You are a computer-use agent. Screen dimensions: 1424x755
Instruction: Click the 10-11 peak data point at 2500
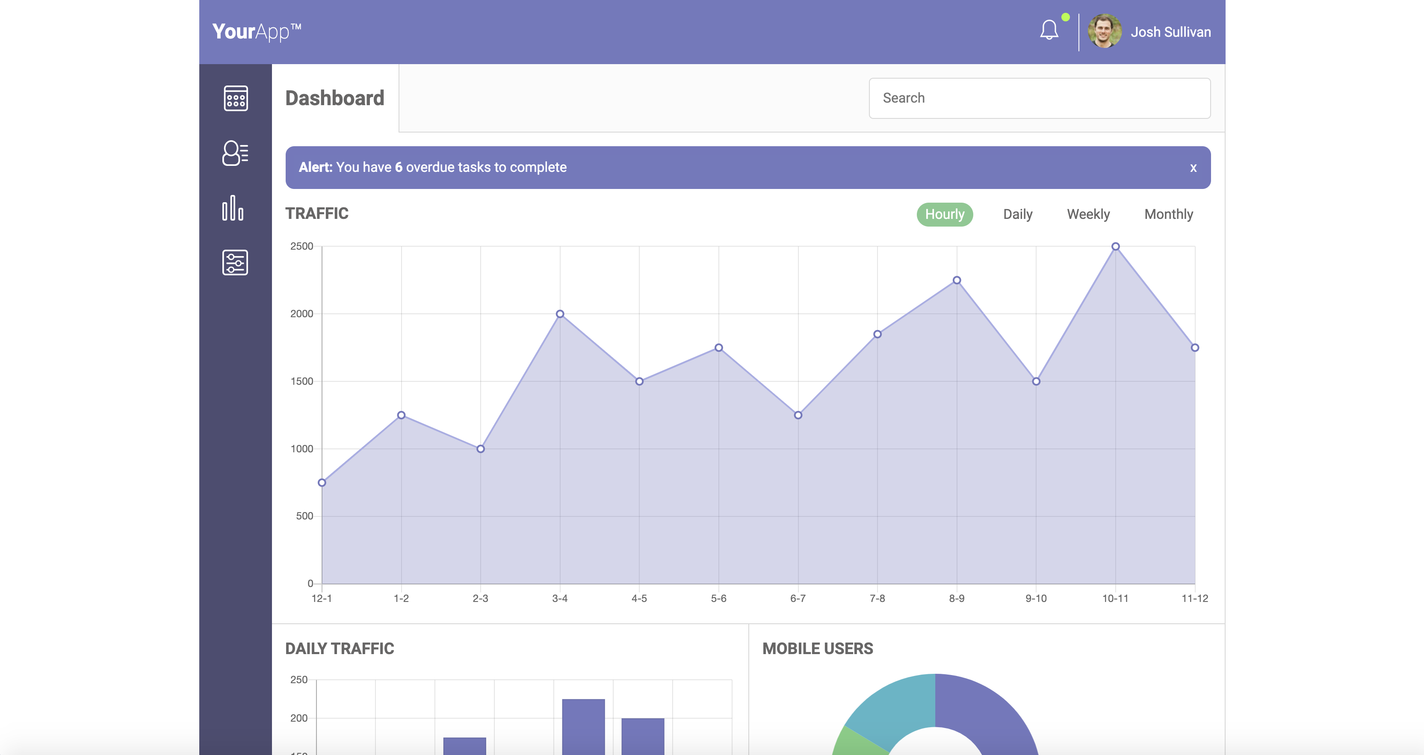[1116, 247]
